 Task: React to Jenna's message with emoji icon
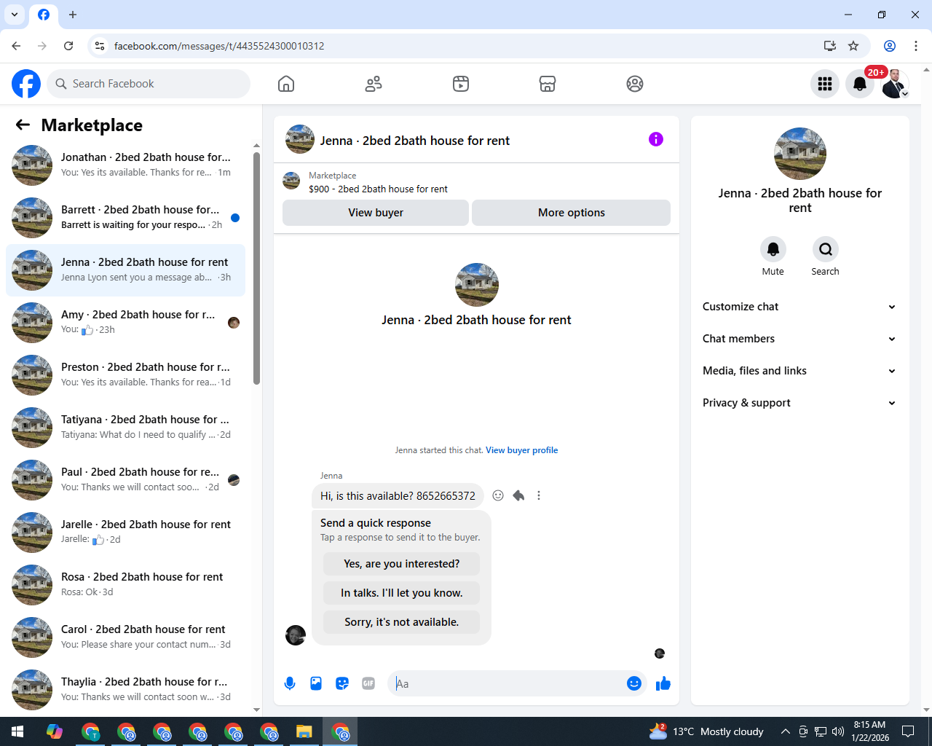click(x=498, y=495)
